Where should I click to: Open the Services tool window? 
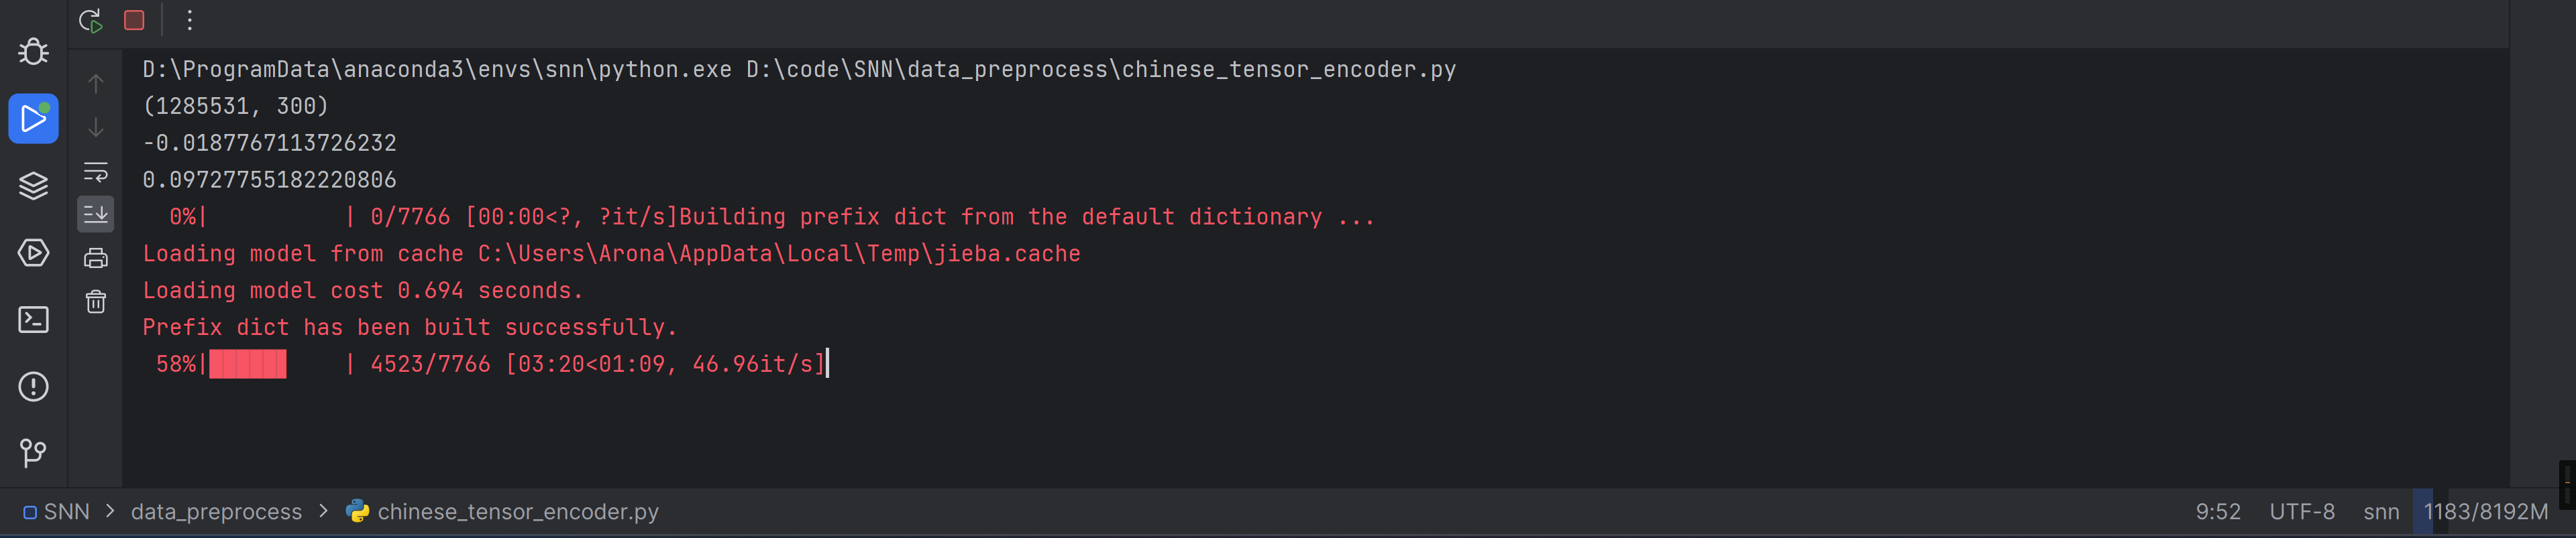pyautogui.click(x=33, y=253)
